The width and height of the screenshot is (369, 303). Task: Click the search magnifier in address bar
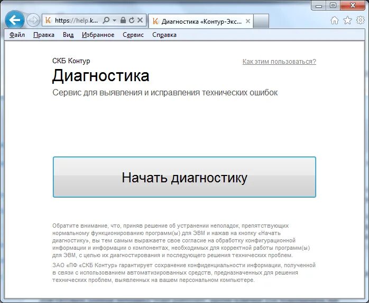pos(106,20)
